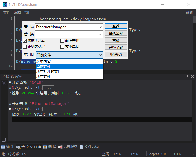This screenshot has height=157, width=196.
Task: Select 当前文件 in the range list
Action: tap(69, 67)
